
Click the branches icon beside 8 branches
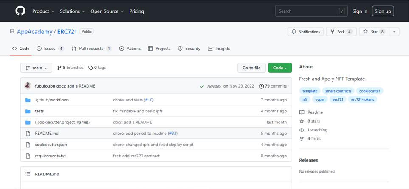(59, 68)
